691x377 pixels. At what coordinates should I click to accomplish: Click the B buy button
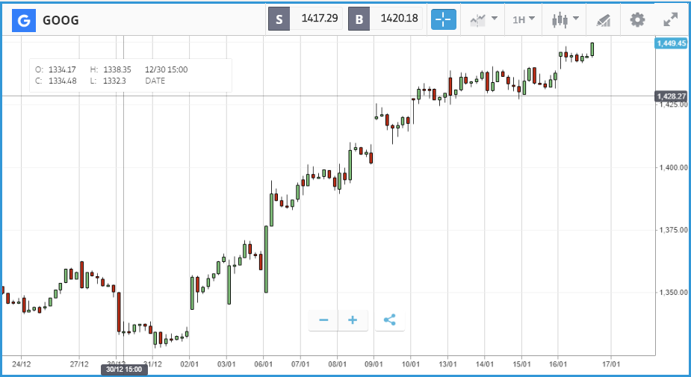point(359,19)
